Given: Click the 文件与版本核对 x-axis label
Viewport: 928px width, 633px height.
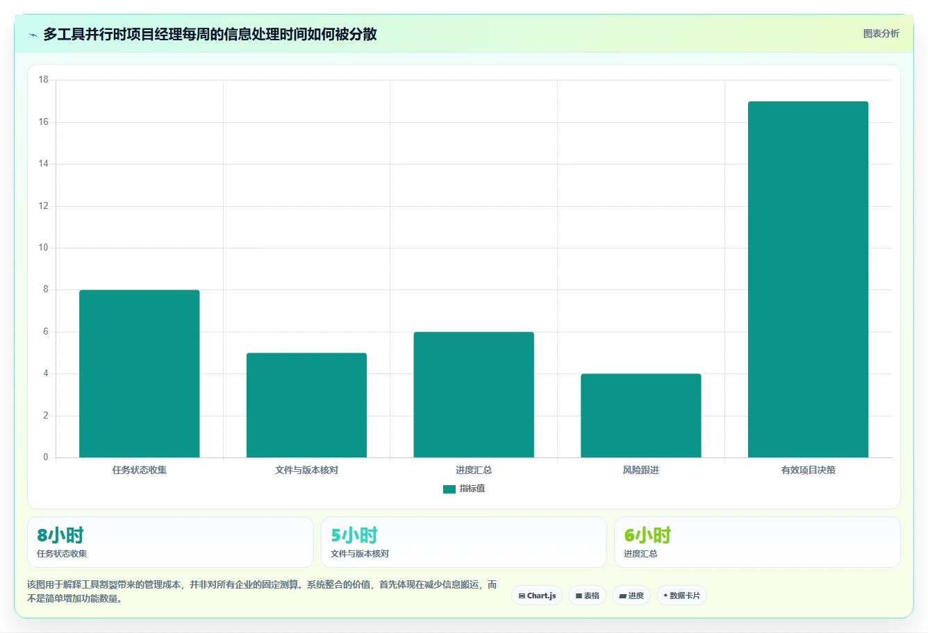Looking at the screenshot, I should click(x=306, y=470).
